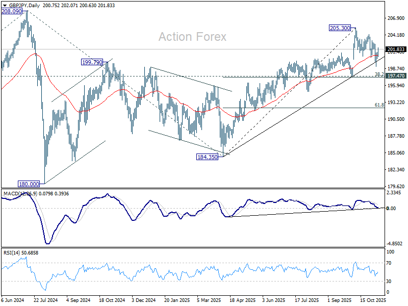Click the 185.060 price axis label
The height and width of the screenshot is (306, 408).
tap(396, 152)
